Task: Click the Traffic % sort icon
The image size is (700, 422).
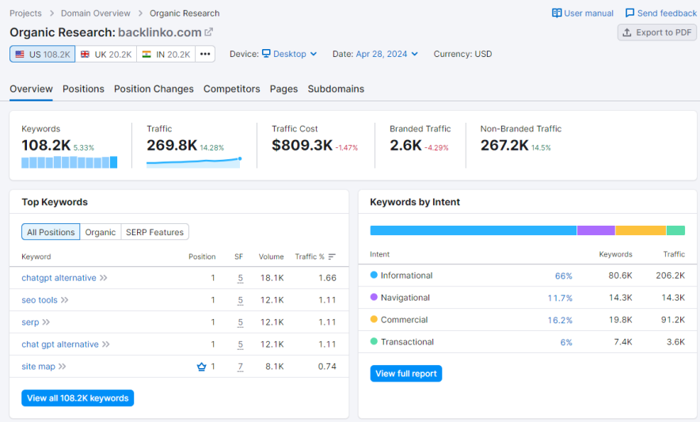Action: [x=332, y=257]
